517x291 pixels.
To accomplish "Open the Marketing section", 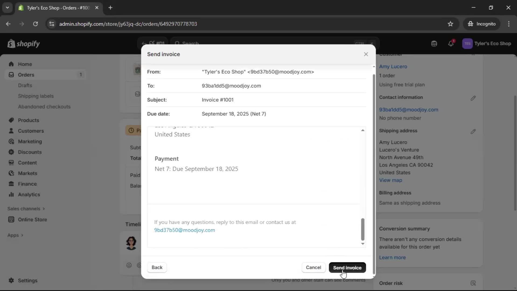I will pos(30,141).
